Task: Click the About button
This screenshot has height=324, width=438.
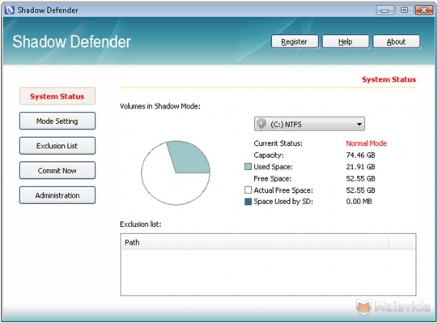Action: click(x=397, y=41)
